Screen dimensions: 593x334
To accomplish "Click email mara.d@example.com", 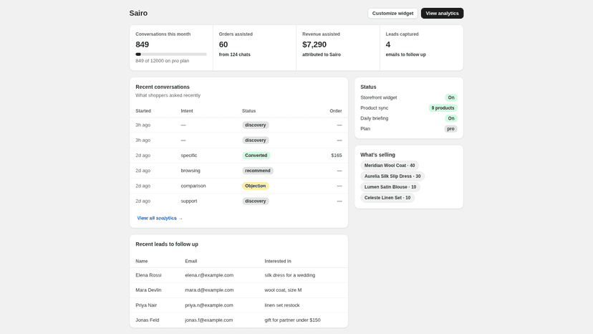I will [209, 290].
